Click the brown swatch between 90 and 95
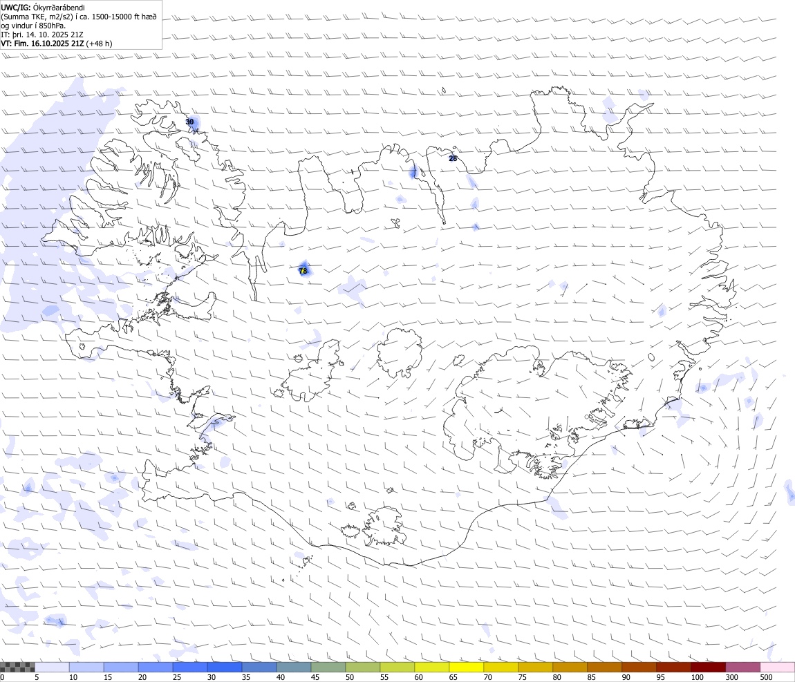The width and height of the screenshot is (795, 682). [x=639, y=667]
